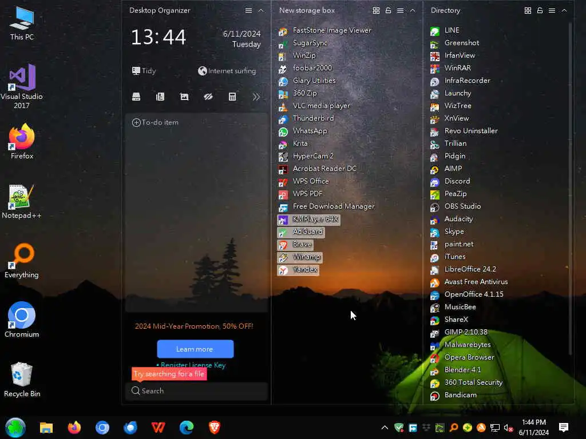Select the WhatsApp shortcut
This screenshot has height=439, width=586.
click(x=303, y=131)
